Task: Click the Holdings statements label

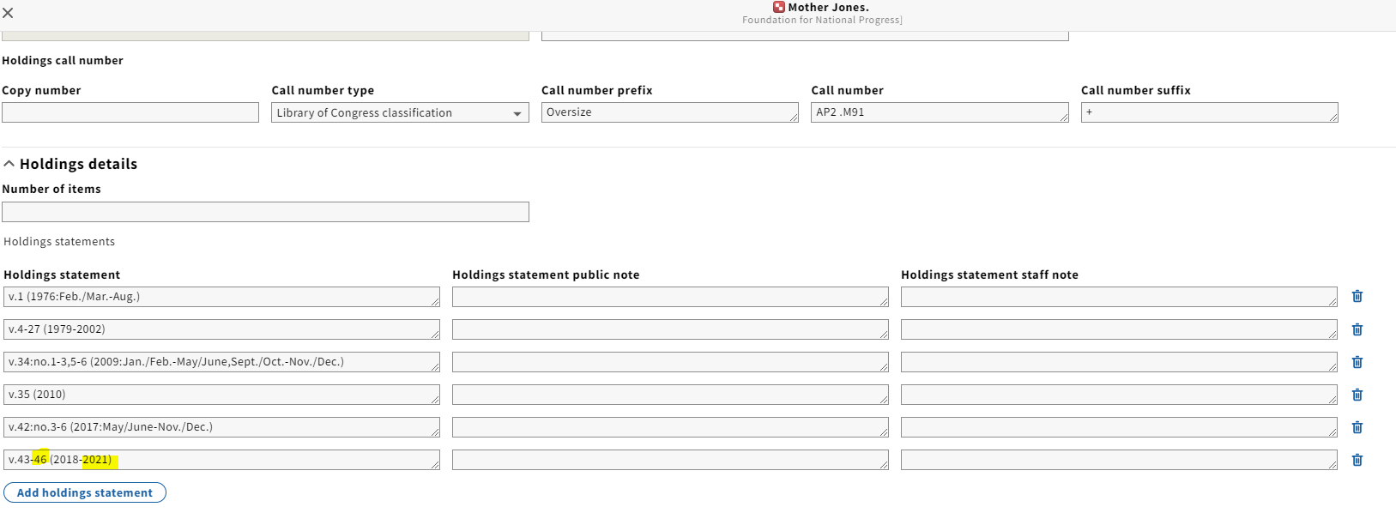Action: coord(59,242)
